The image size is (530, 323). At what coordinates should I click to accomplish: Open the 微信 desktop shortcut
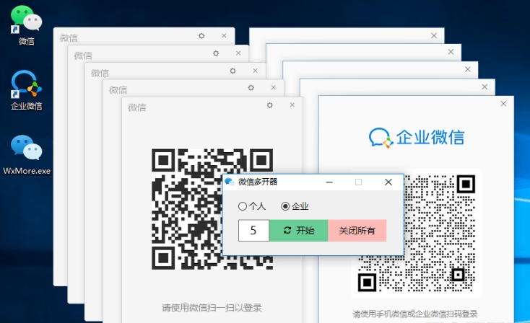tap(27, 25)
